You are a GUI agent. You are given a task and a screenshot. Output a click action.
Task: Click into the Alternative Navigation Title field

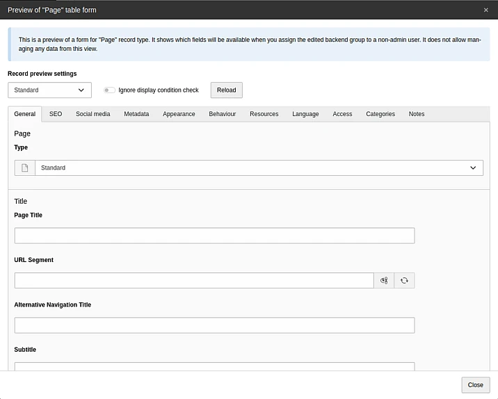214,325
